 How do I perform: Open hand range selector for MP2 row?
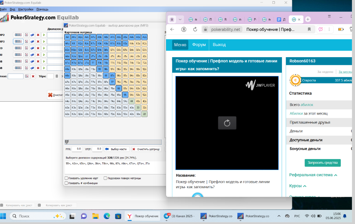(x=18, y=35)
